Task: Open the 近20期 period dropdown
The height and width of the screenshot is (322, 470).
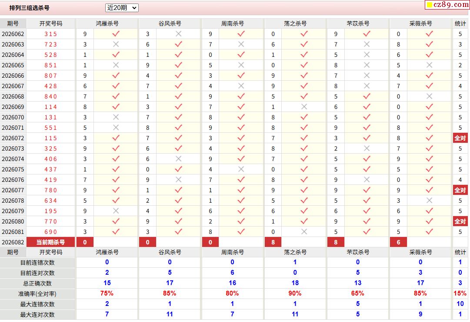Action: point(122,8)
